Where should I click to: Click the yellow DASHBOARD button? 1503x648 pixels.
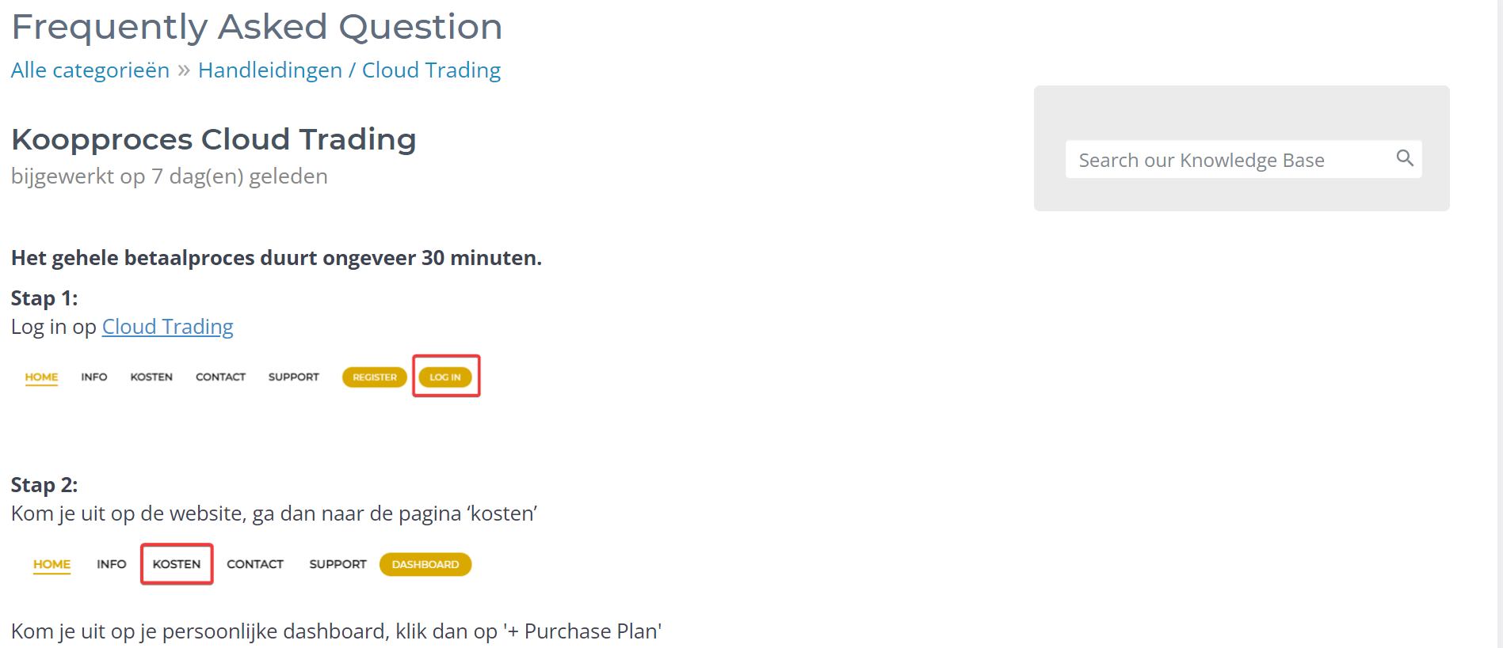(x=425, y=564)
